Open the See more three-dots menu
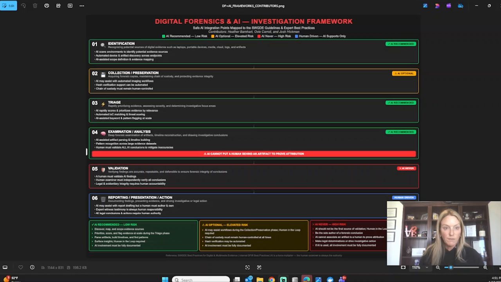This screenshot has width=501, height=282. tap(82, 6)
